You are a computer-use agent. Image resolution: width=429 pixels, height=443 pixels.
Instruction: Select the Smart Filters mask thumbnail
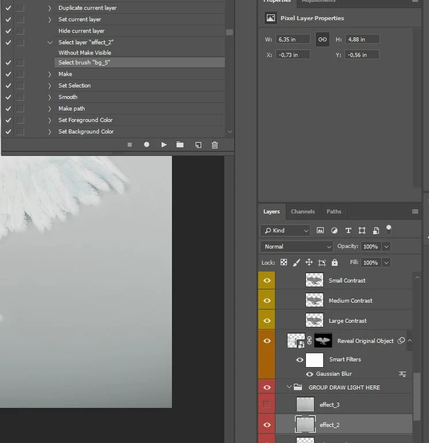(315, 360)
